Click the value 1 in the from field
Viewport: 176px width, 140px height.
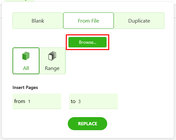pos(29,101)
